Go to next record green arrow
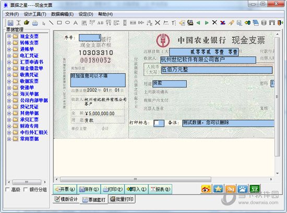This screenshot has width=287, height=213. [207, 23]
